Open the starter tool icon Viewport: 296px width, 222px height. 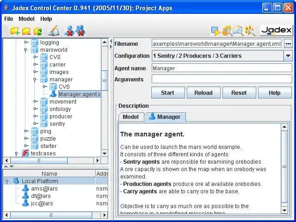pyautogui.click(x=216, y=31)
